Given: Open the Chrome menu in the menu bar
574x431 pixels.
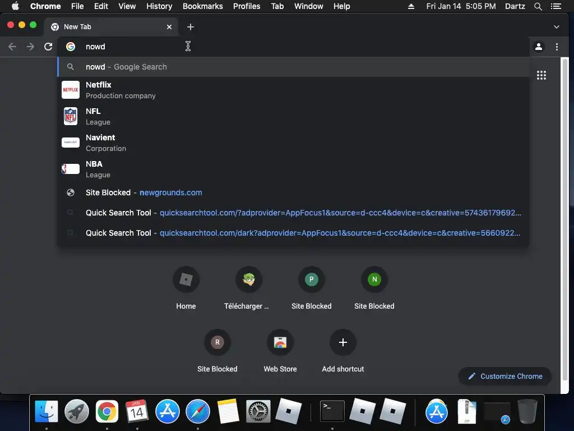Looking at the screenshot, I should [45, 6].
